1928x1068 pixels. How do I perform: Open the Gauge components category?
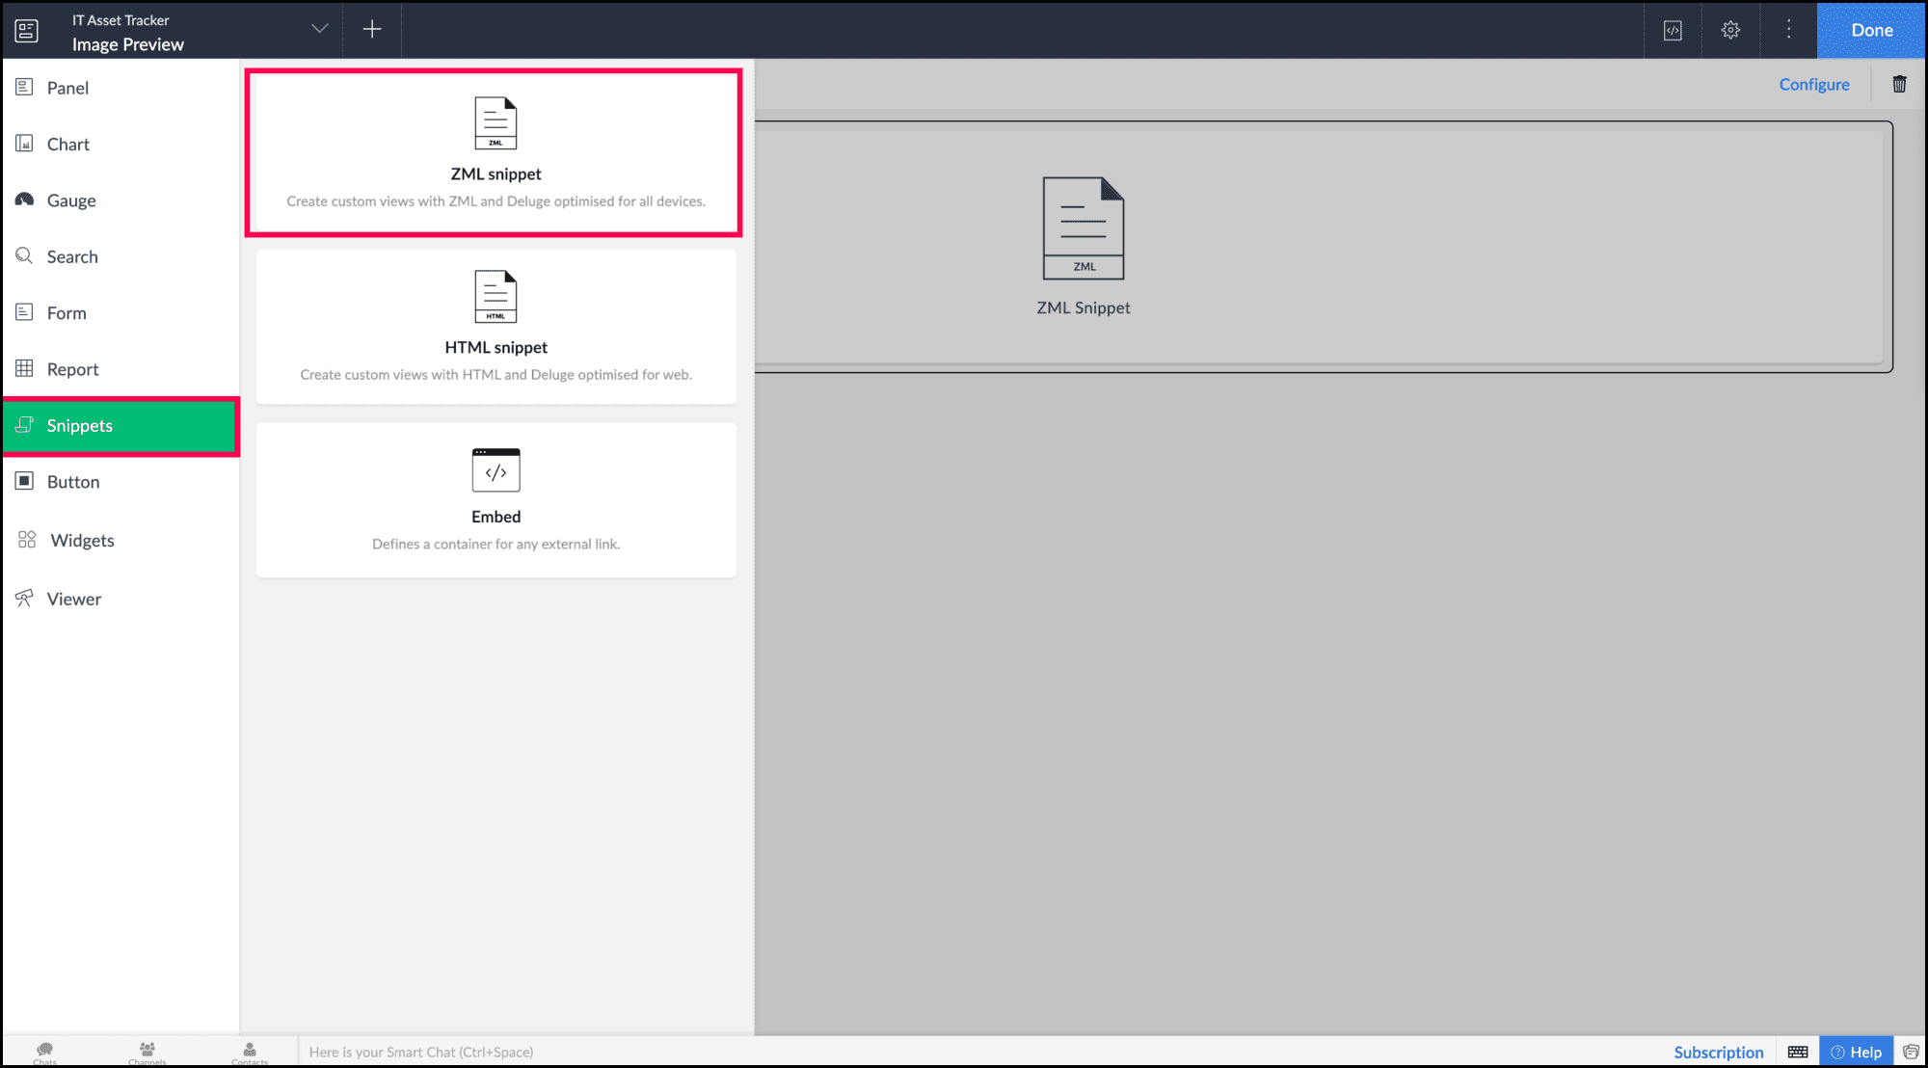pos(71,200)
